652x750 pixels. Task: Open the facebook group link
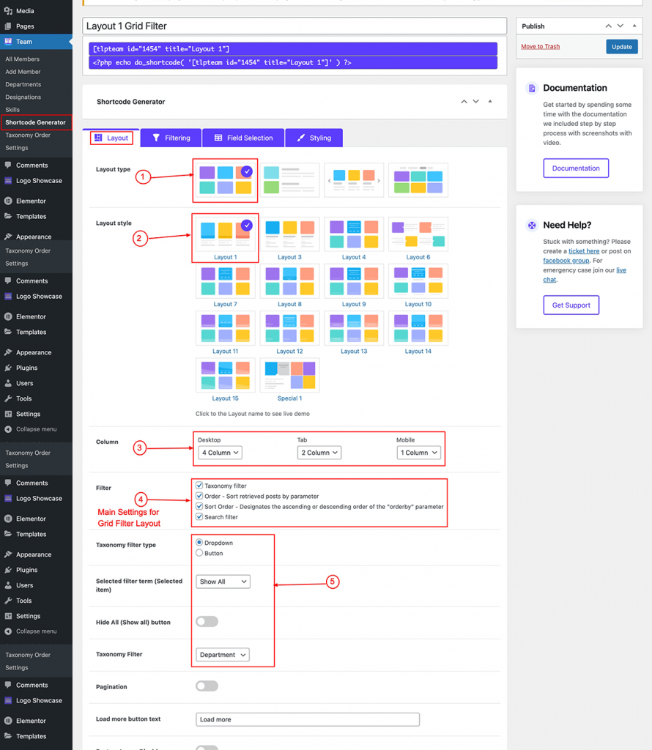pyautogui.click(x=566, y=261)
